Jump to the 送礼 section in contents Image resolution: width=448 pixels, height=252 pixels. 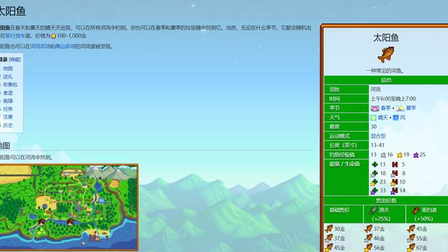pos(8,76)
